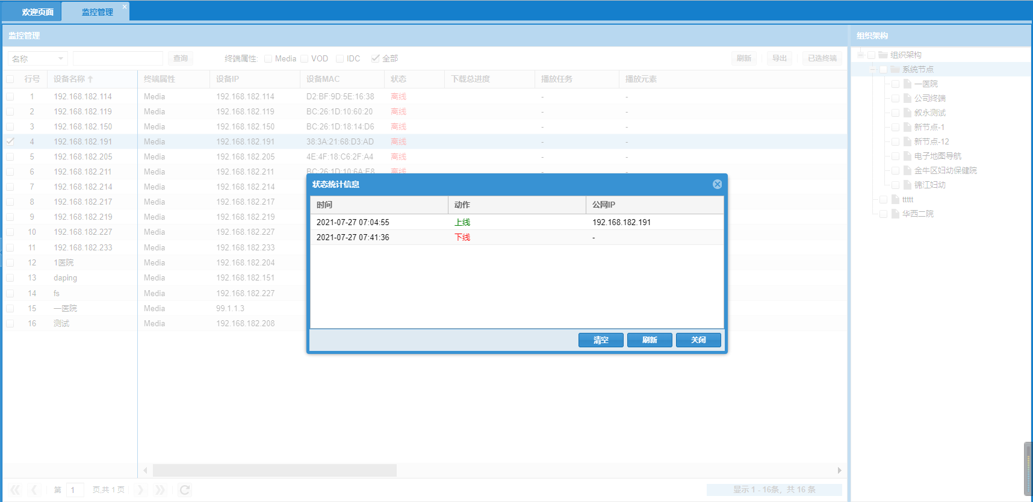Click the file icon beside 公司终端
1033x502 pixels.
click(x=907, y=98)
